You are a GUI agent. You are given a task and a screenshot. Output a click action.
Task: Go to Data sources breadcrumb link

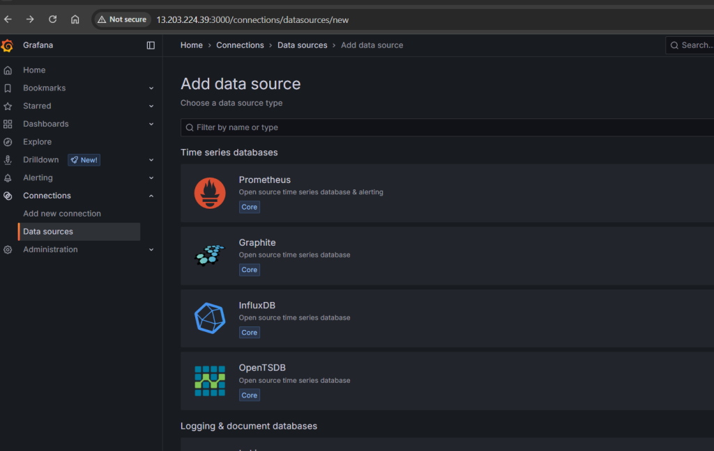tap(303, 45)
